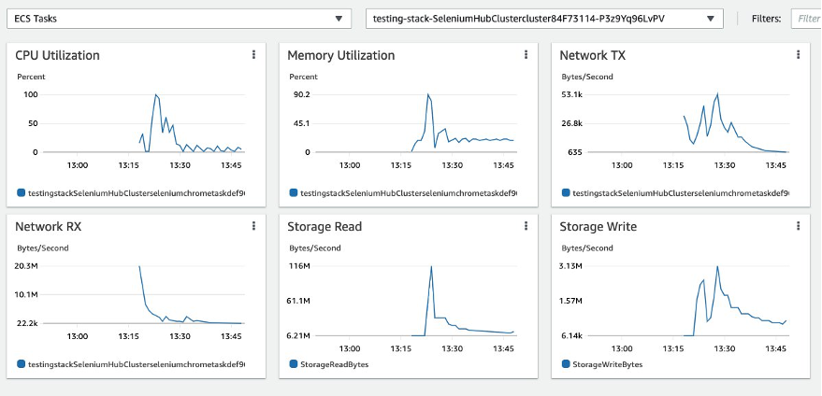822x396 pixels.
Task: Open the Storage Write widget options menu
Action: (x=798, y=226)
